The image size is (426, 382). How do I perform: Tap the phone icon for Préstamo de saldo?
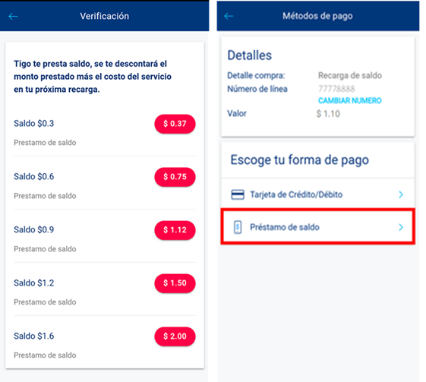[238, 227]
